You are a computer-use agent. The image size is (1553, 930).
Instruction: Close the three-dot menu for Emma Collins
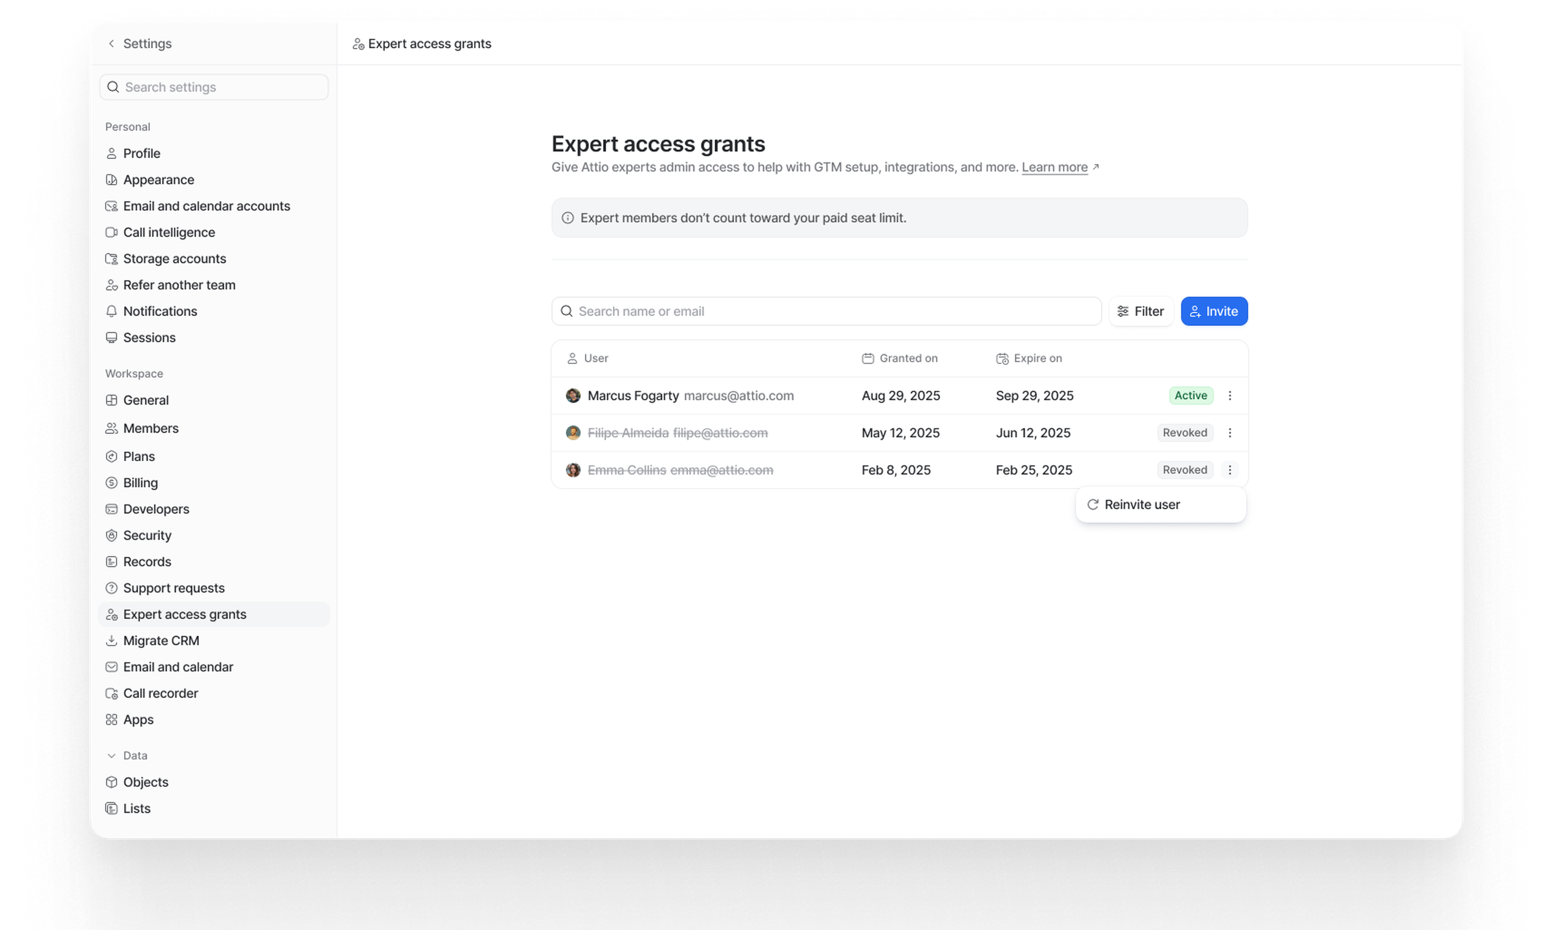[1229, 470]
